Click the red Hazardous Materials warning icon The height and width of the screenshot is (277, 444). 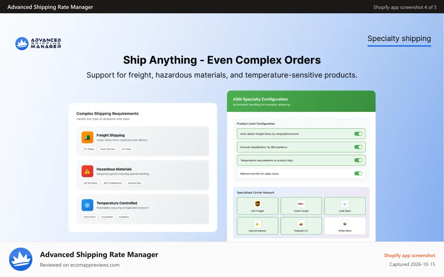point(87,171)
